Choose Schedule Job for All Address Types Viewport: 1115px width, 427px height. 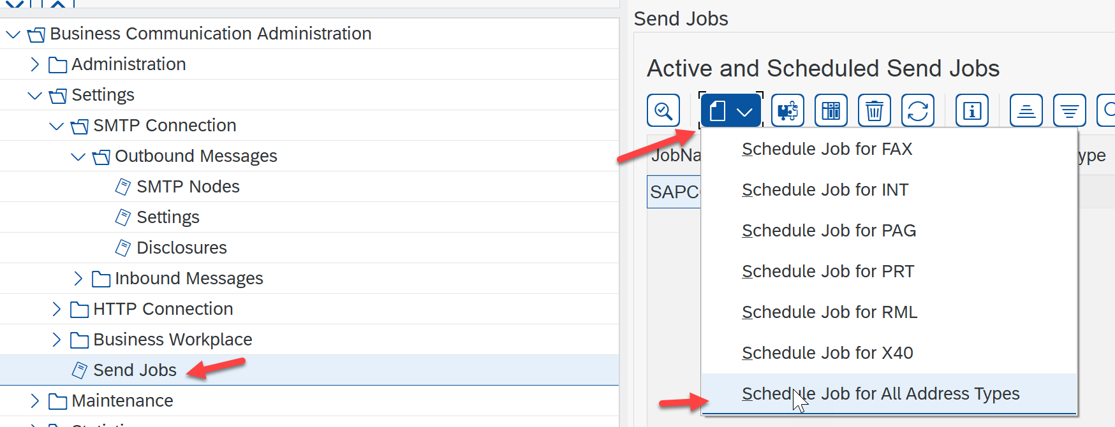click(x=889, y=394)
